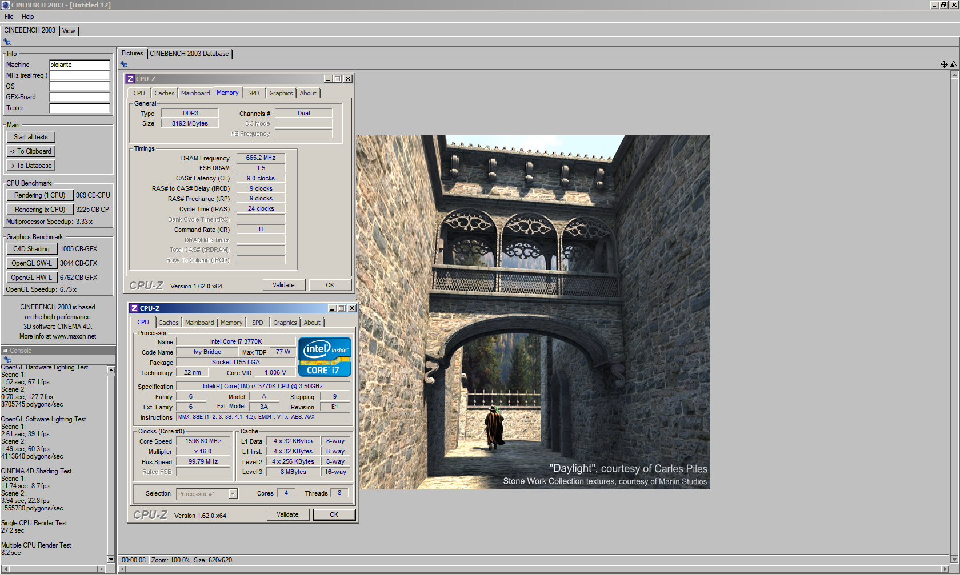Click console scrollbar down arrow
This screenshot has height=575, width=960.
point(111,559)
